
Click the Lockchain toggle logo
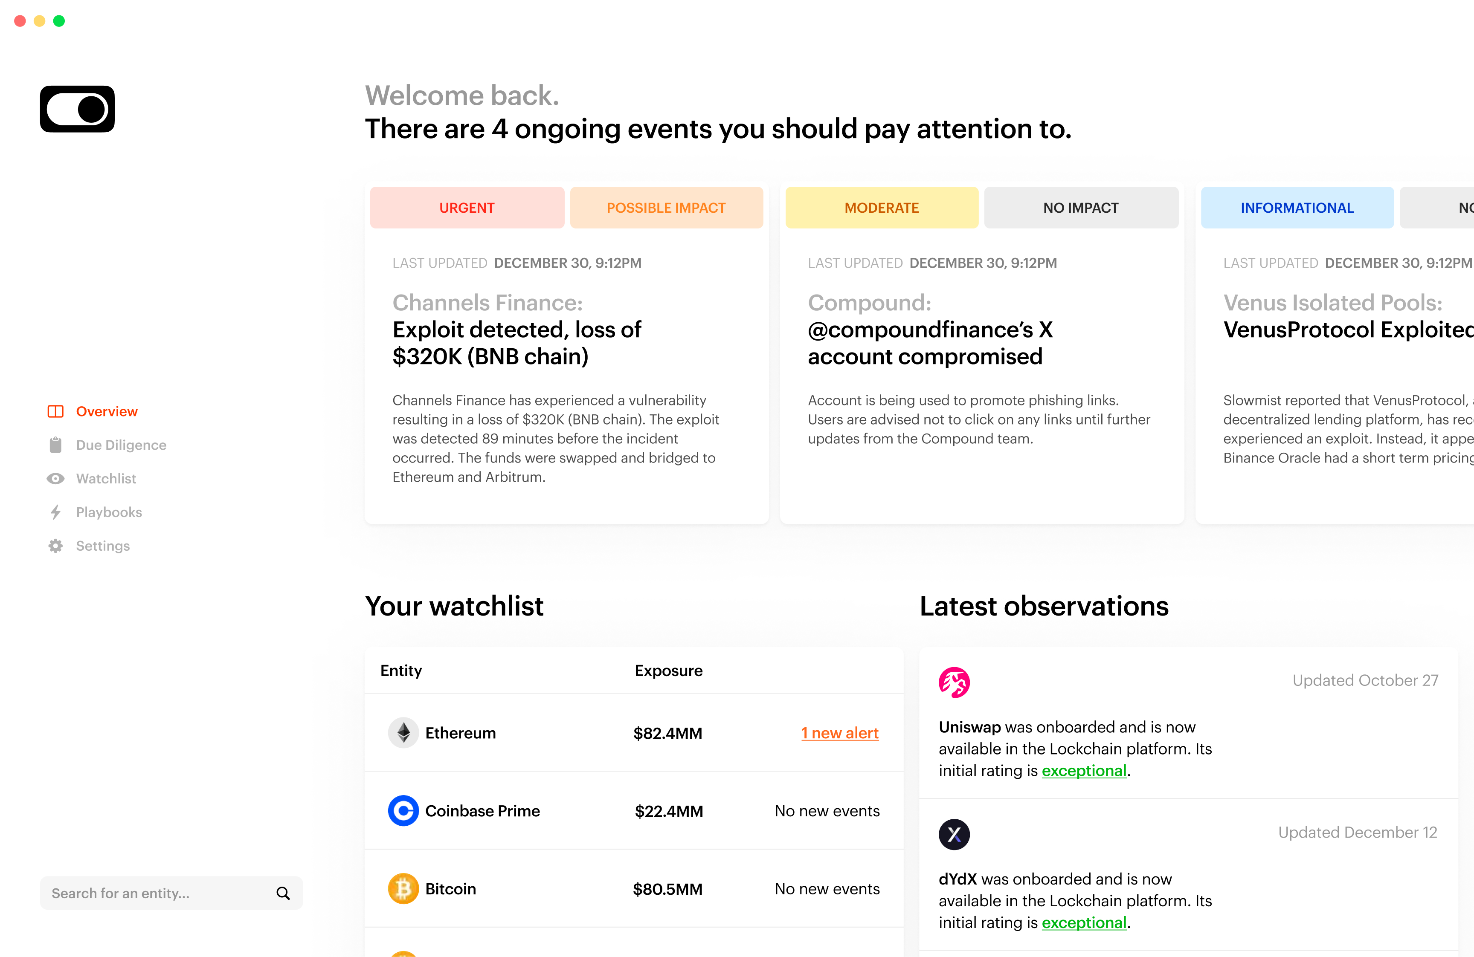(x=78, y=109)
